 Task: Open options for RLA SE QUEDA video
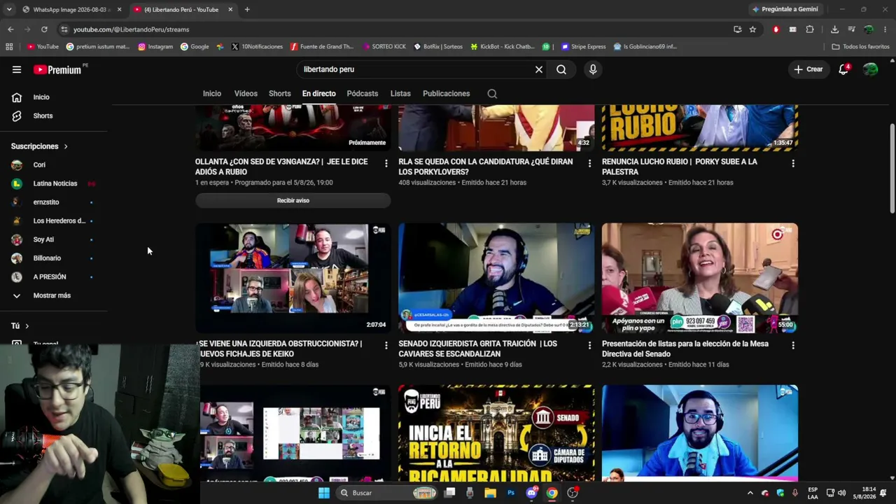pos(589,163)
